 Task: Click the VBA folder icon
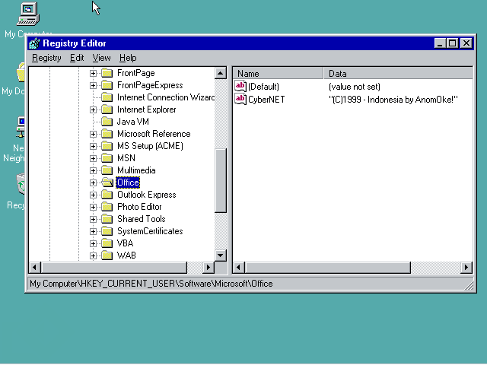coord(107,243)
